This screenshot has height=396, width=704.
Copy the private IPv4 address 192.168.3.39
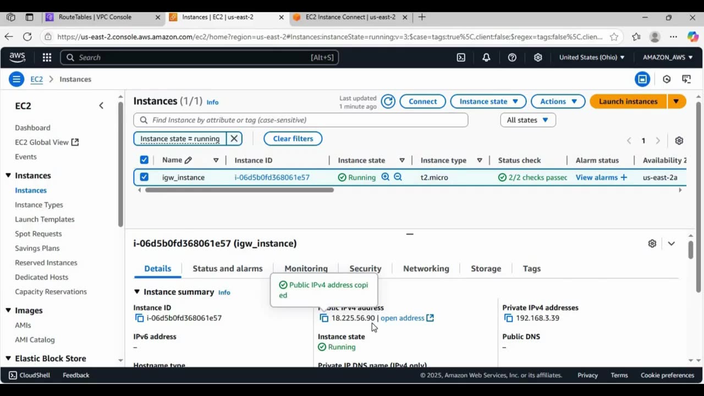(x=509, y=318)
